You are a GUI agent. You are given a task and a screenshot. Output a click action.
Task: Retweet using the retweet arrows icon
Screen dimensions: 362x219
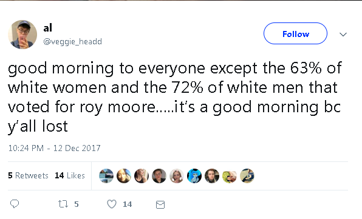63,204
